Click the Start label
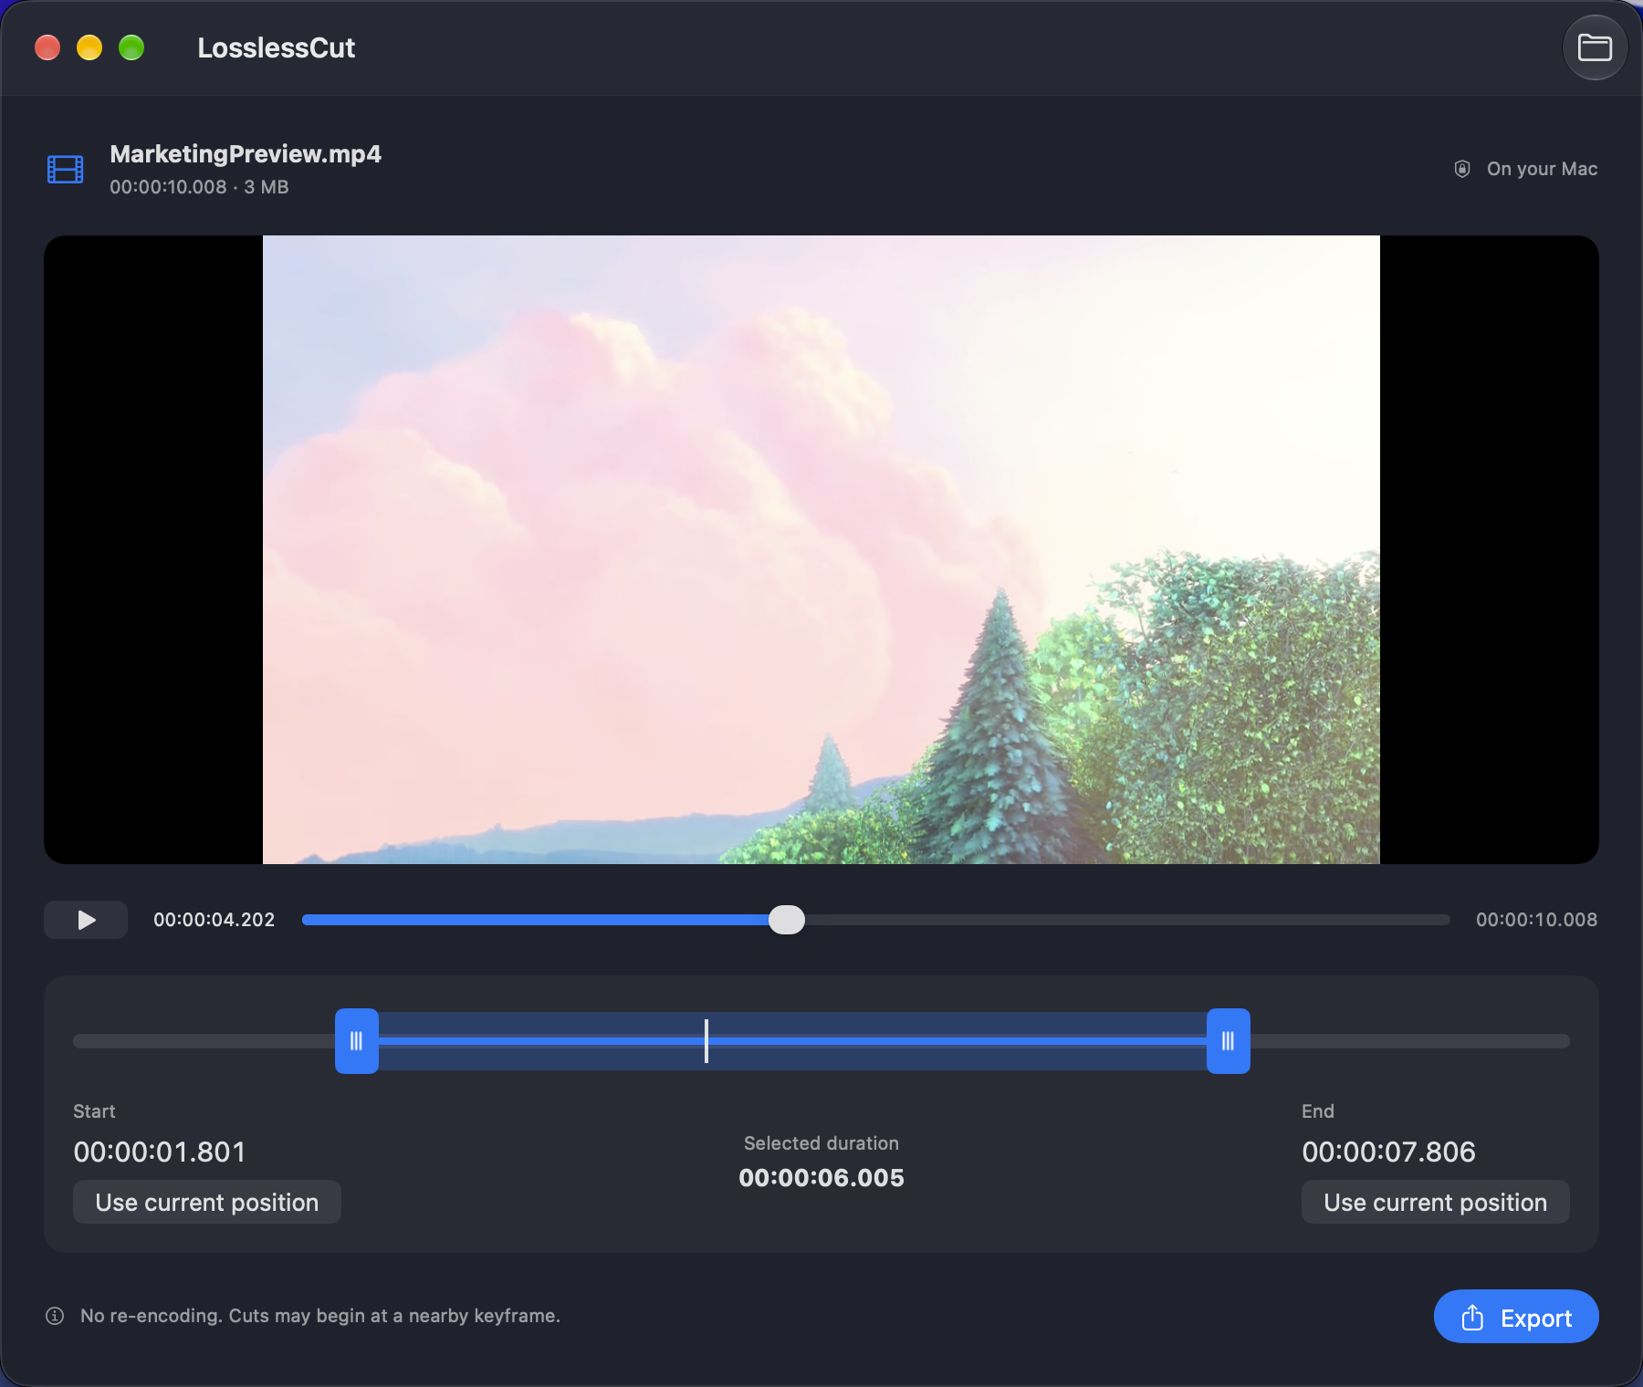The height and width of the screenshot is (1387, 1643). [x=94, y=1111]
